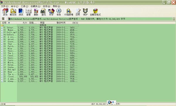Open the 向导 (Wizard) toolbar icon
This screenshot has width=176, height=106.
[x=51, y=12]
